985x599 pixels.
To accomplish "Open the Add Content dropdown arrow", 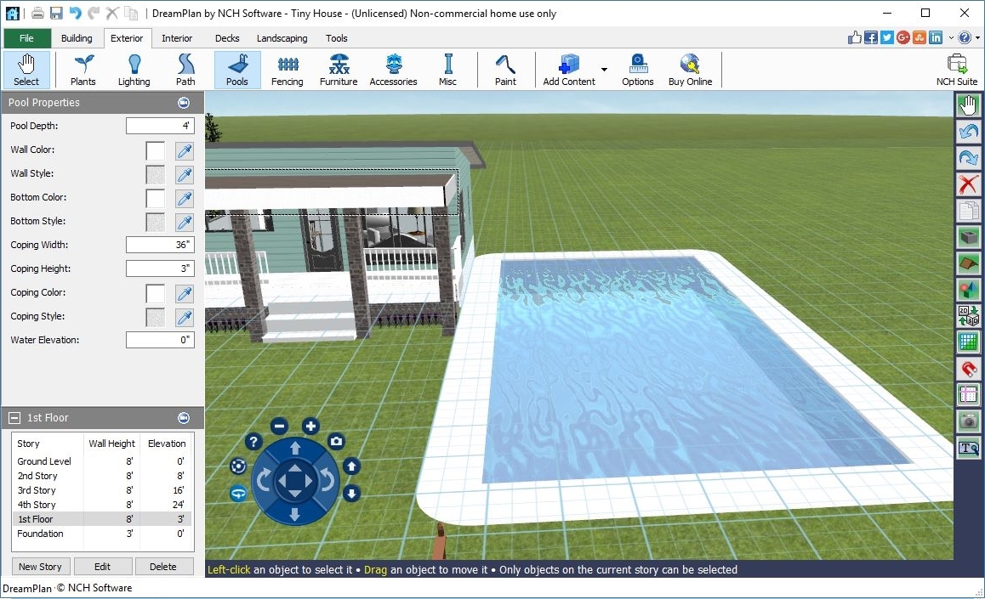I will pos(604,70).
